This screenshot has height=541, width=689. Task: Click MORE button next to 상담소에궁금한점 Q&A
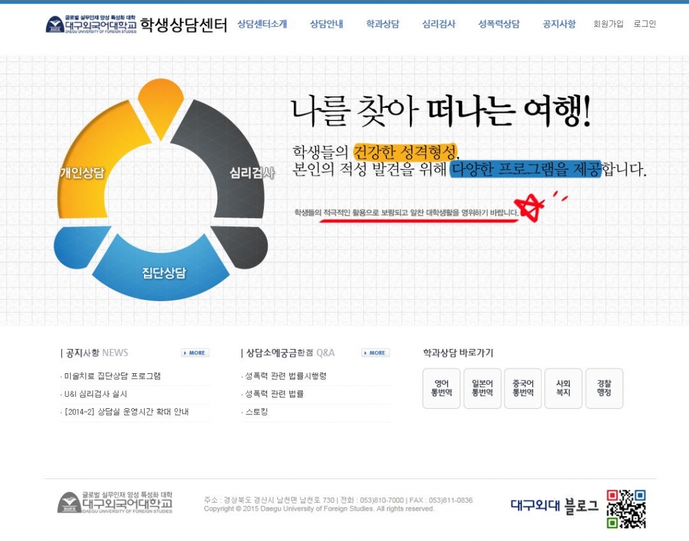[x=375, y=353]
